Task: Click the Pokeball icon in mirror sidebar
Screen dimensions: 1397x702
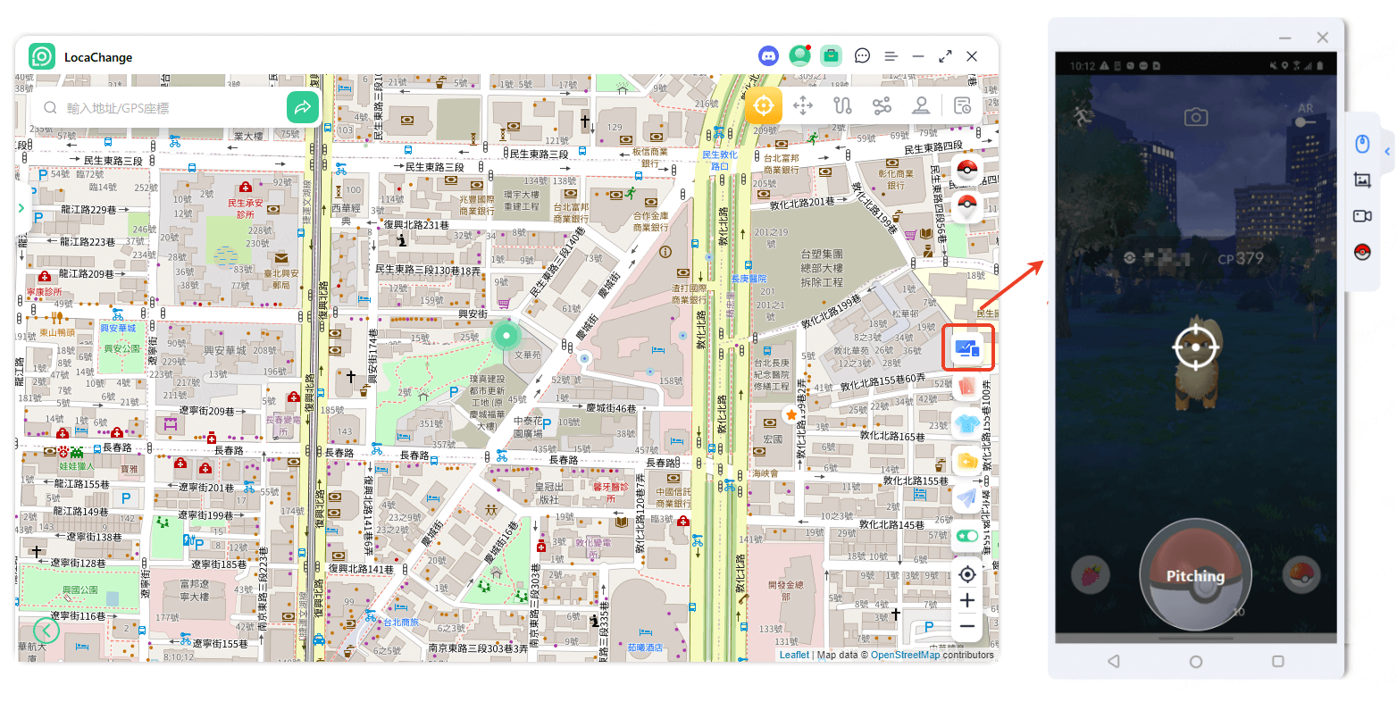Action: pyautogui.click(x=1362, y=252)
